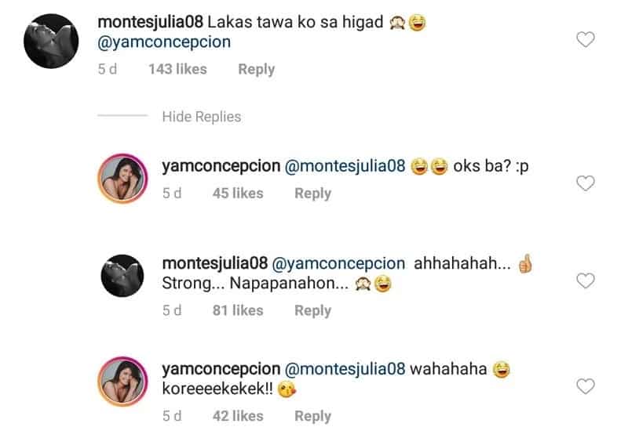Screen dimensions: 628x438
Task: View the 45 likes list
Action: 238,194
